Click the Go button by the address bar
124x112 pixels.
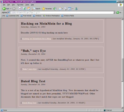click(119, 12)
